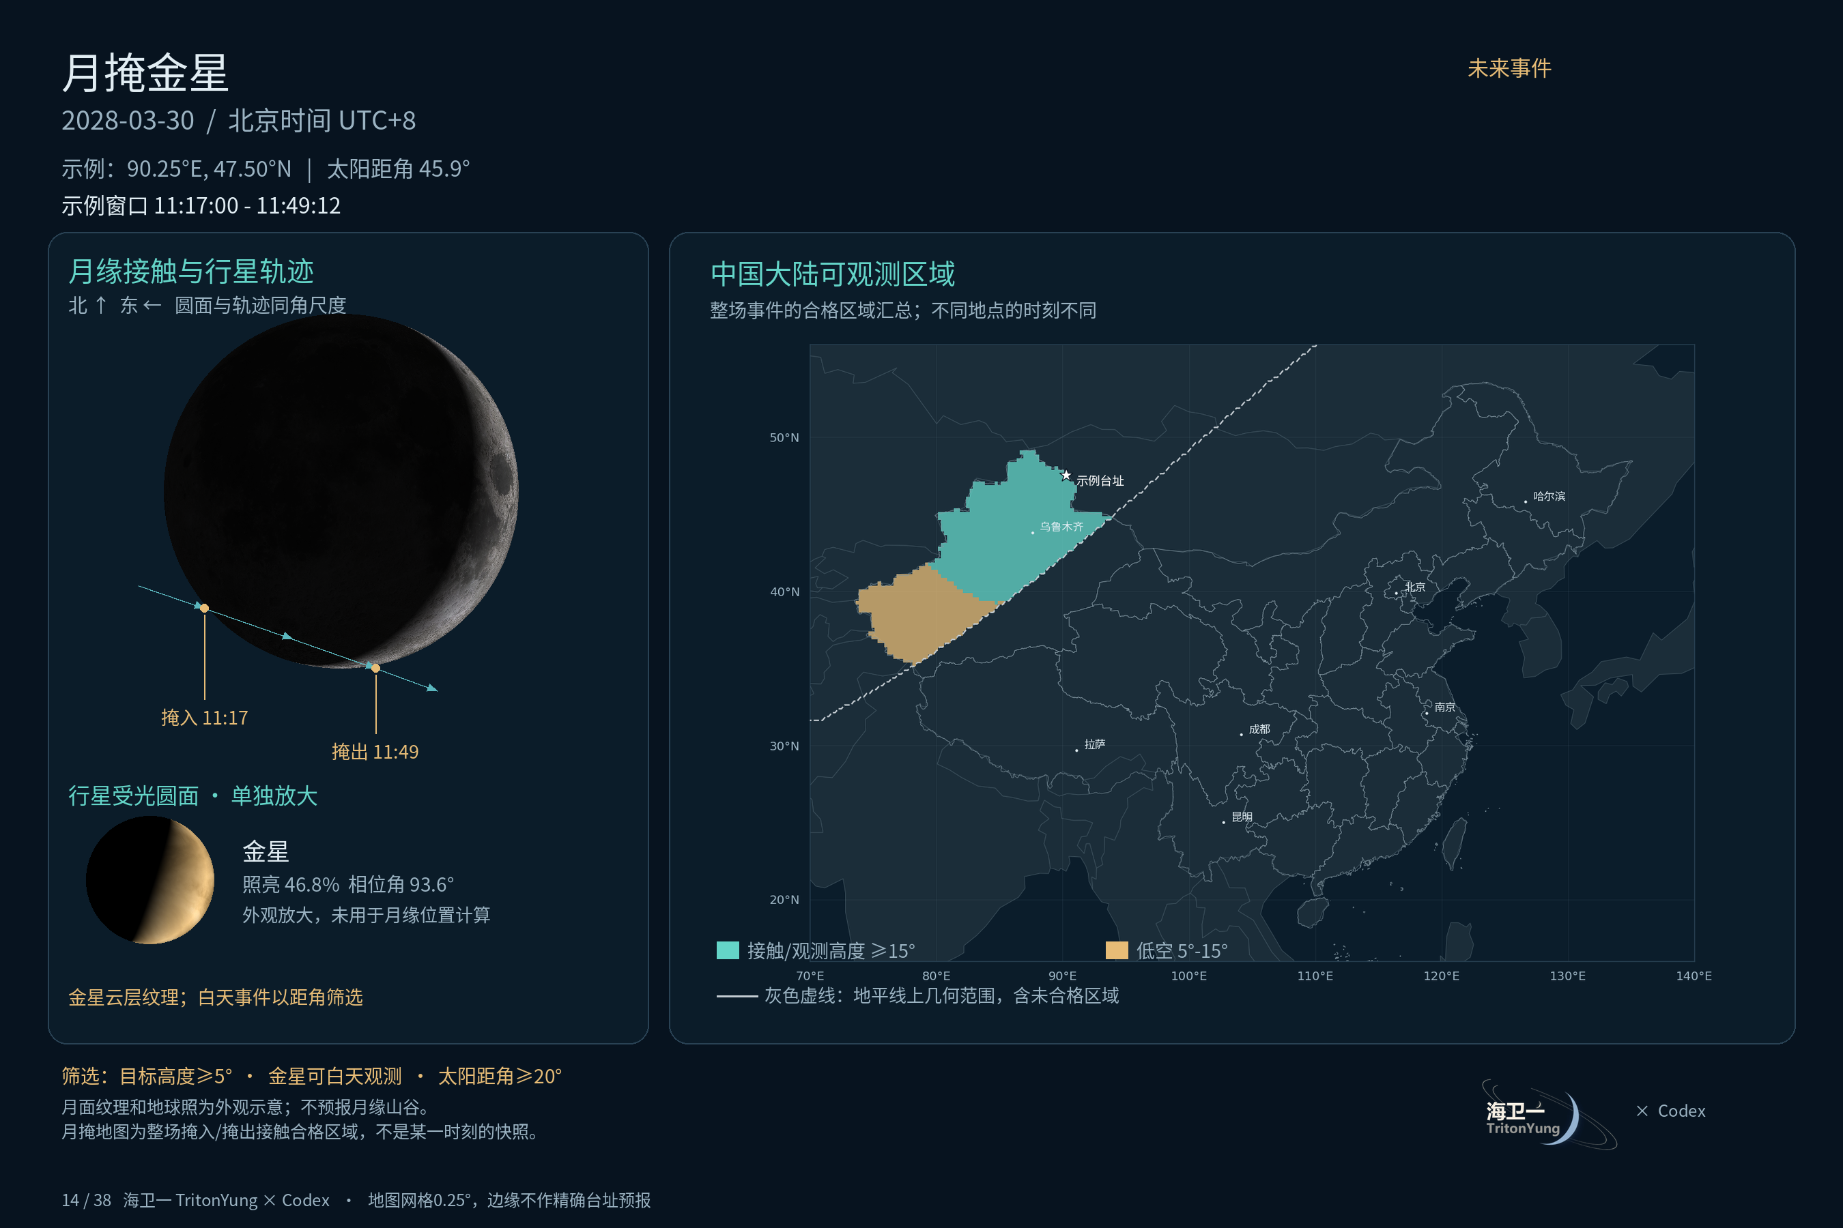
Task: Click the 灰色虚线 legend entry text
Action: (x=942, y=995)
